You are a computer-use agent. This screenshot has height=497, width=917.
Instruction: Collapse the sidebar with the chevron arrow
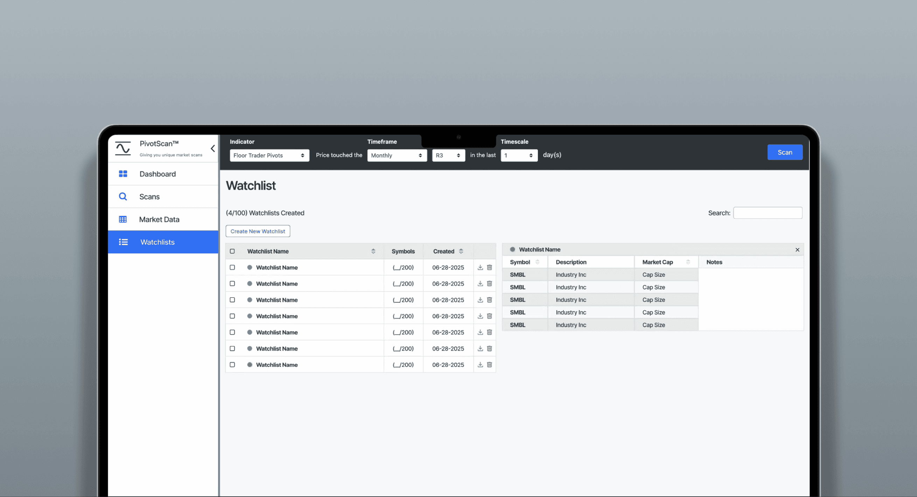pos(213,148)
